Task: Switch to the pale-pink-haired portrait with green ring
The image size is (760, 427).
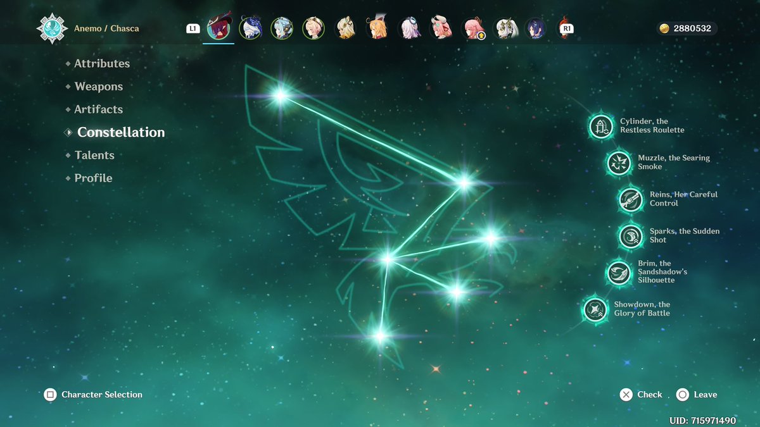Action: (313, 28)
